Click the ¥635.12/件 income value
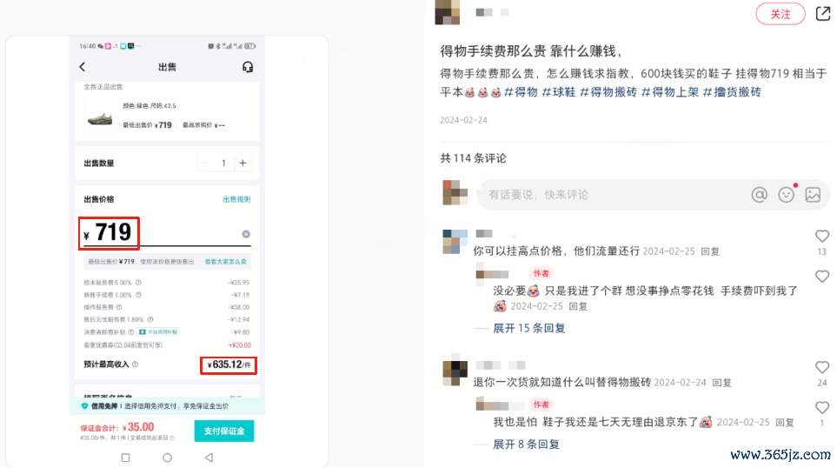This screenshot has height=468, width=837. point(229,364)
